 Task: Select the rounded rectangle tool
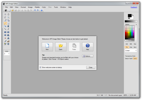coord(8,32)
